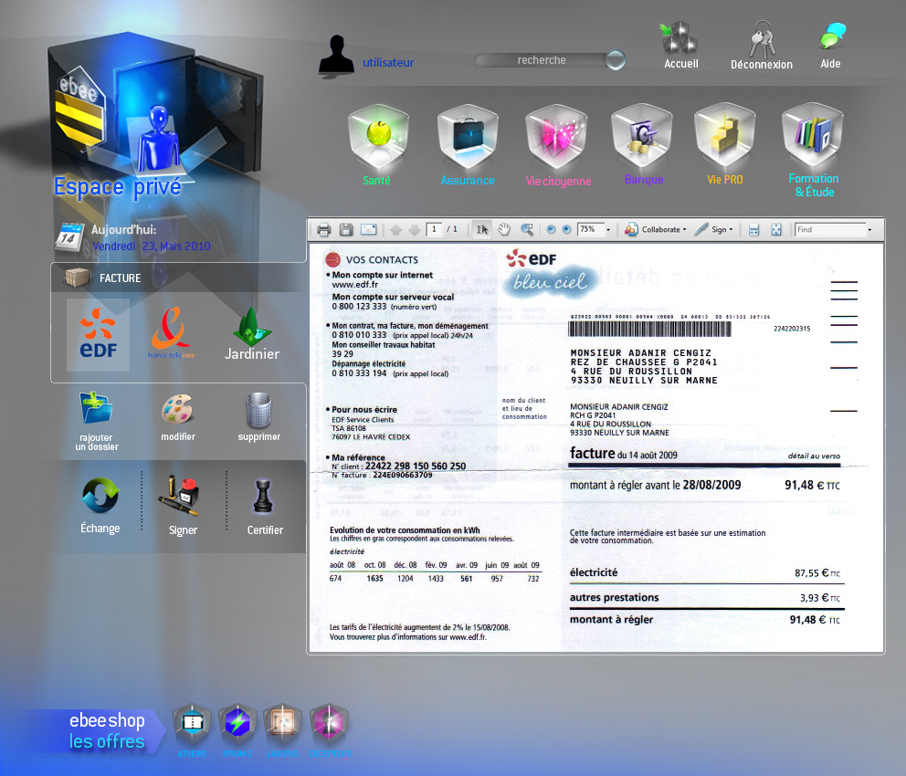Screen dimensions: 906x776
Task: Click the utilisateur profile link
Action: click(x=388, y=62)
